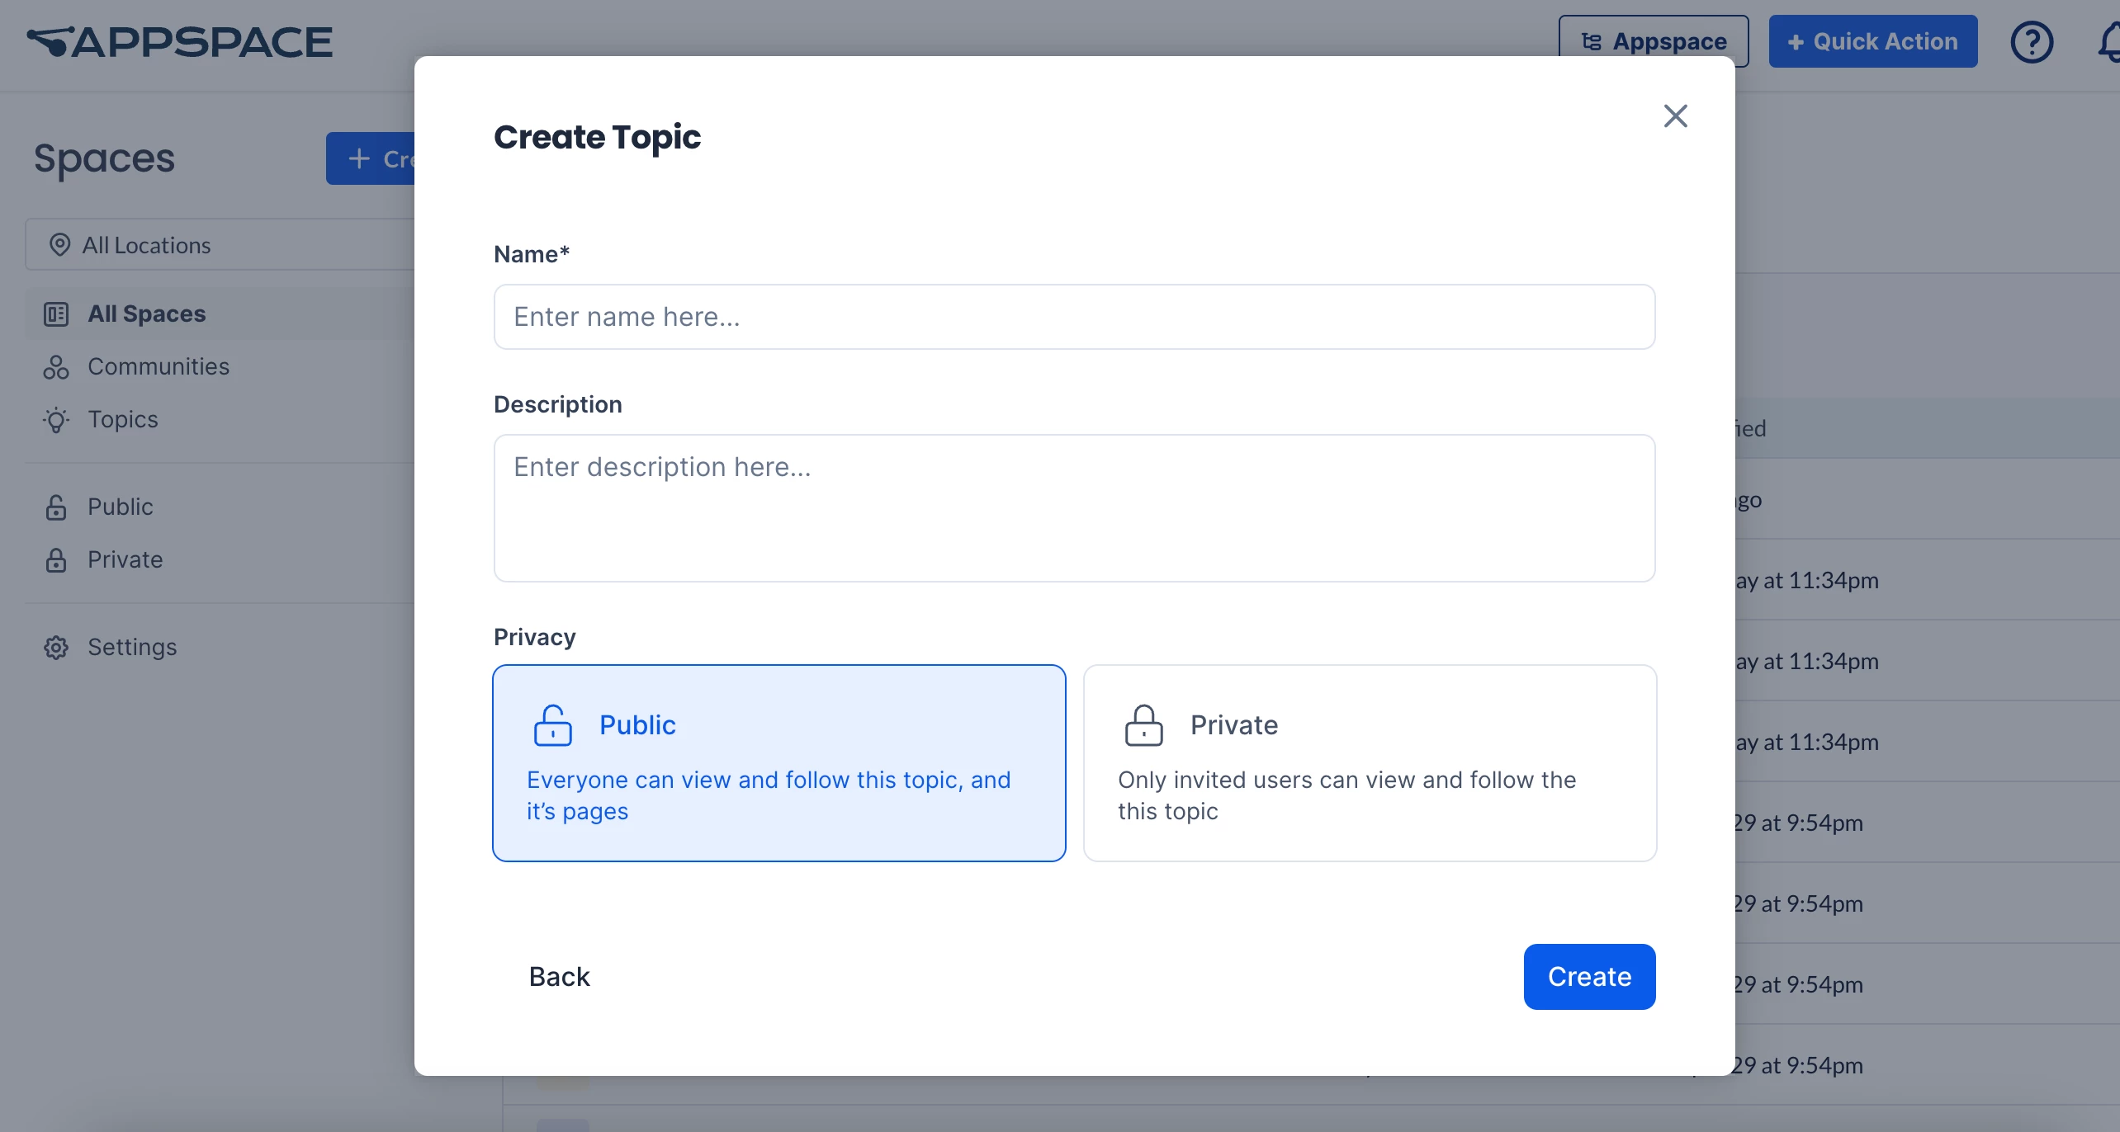Open the All Locations dropdown
Viewport: 2120px width, 1132px height.
[x=220, y=245]
